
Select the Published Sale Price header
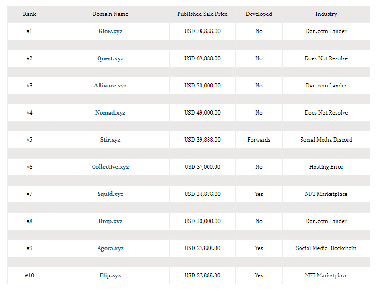click(x=202, y=14)
